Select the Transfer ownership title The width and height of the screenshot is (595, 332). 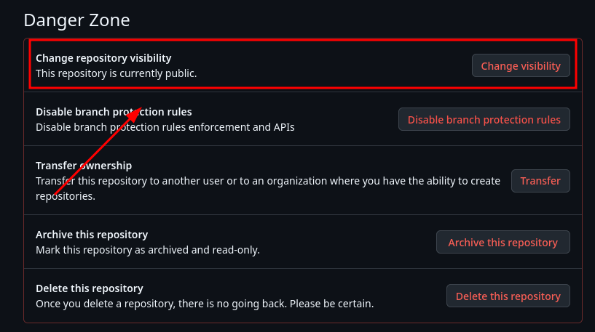(x=84, y=166)
